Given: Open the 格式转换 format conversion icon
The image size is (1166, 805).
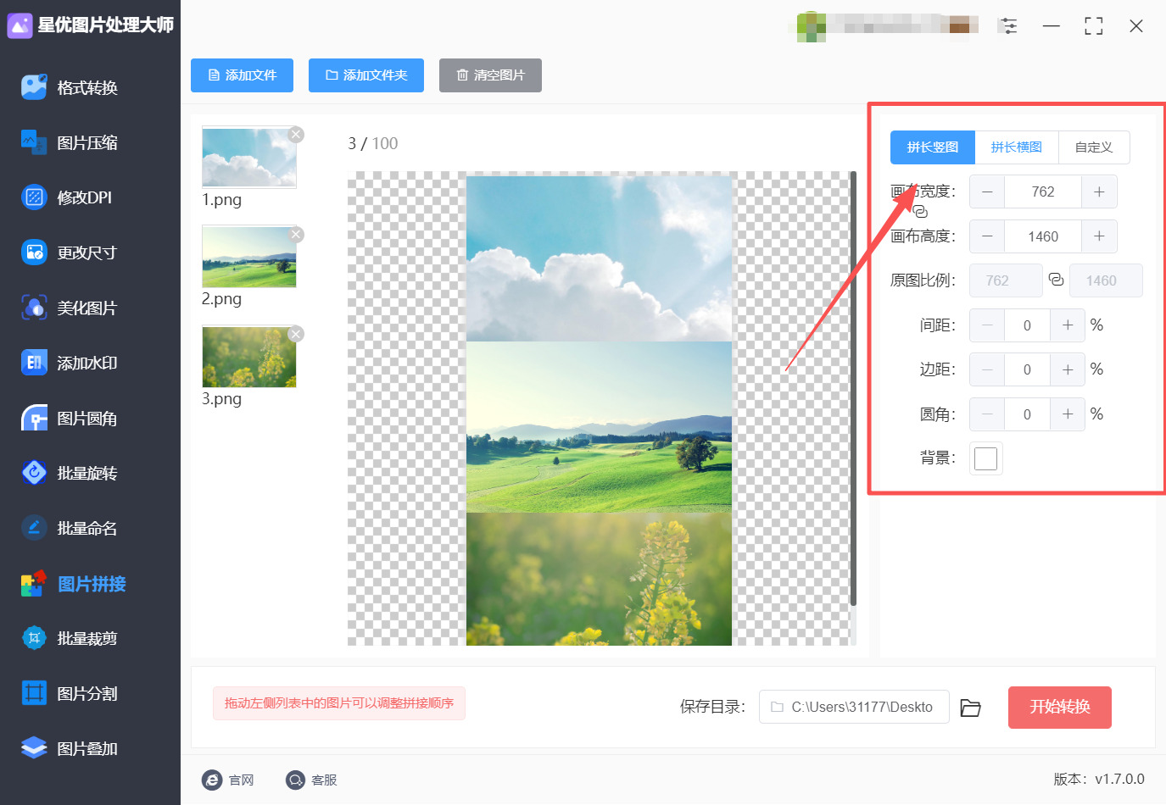Looking at the screenshot, I should point(34,87).
